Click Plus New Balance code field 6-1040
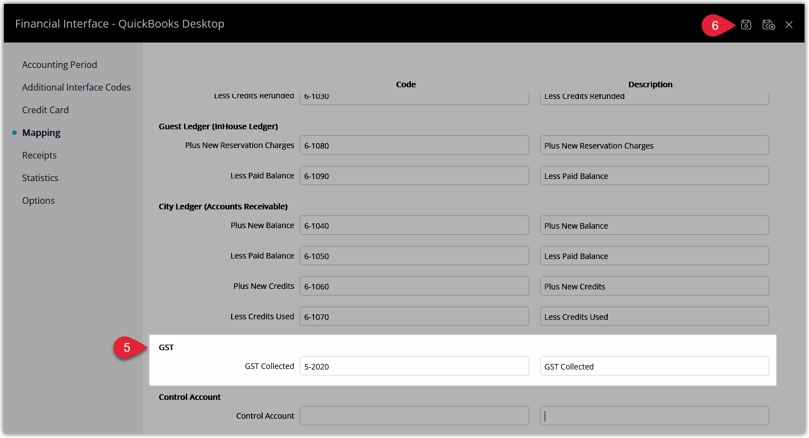Viewport: 809px width, 438px height. pos(414,225)
